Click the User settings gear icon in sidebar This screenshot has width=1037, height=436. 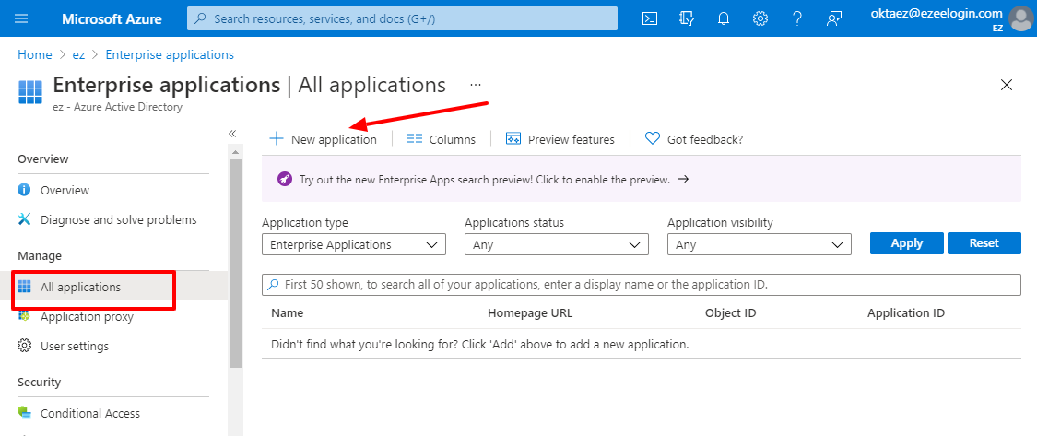(x=25, y=346)
